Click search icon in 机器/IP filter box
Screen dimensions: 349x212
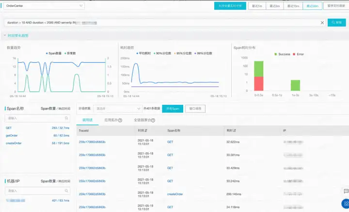click(66, 191)
